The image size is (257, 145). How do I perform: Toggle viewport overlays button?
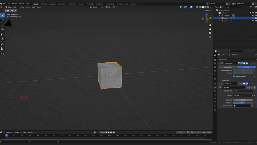191,7
